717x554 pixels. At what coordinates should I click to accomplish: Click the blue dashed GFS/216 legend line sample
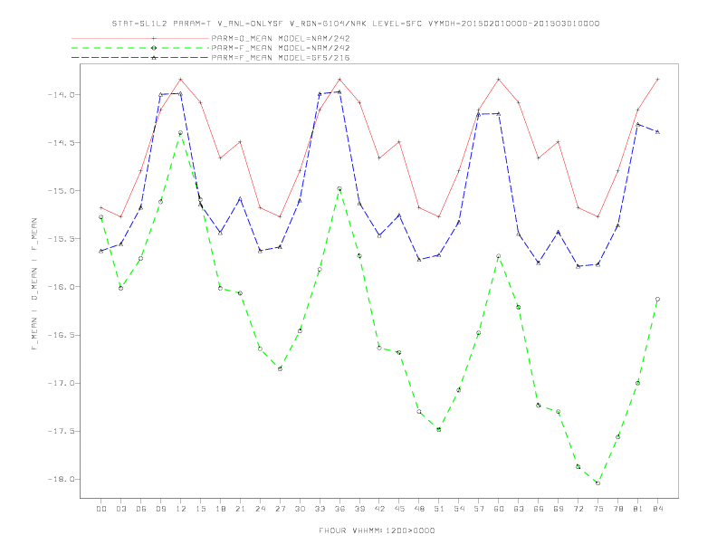[x=140, y=58]
